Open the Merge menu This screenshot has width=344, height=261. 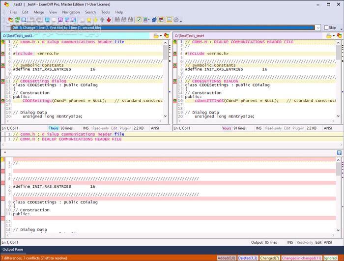pos(39,12)
